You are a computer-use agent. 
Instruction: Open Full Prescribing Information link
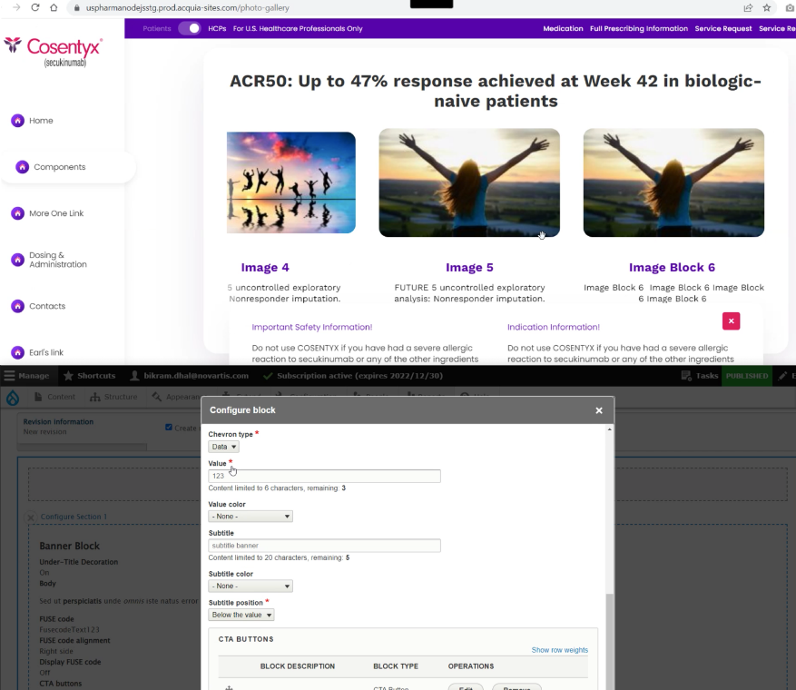point(639,28)
